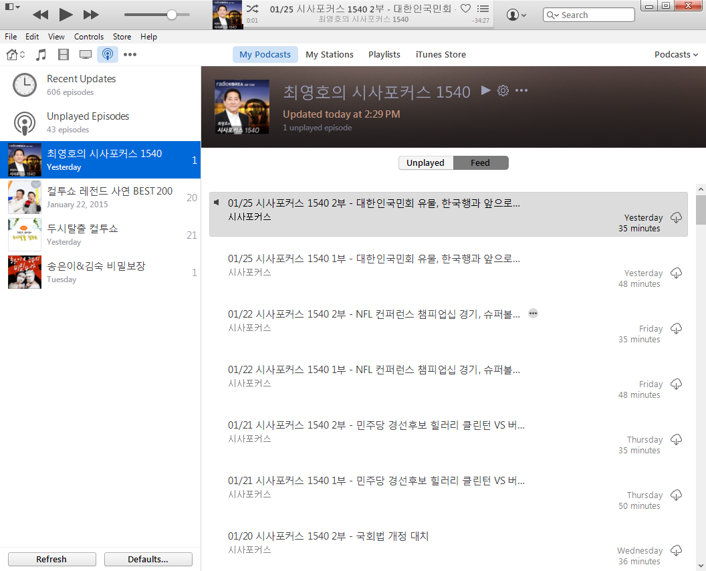
Task: Download the 01/22 1부 episode from cloud
Action: pos(677,384)
